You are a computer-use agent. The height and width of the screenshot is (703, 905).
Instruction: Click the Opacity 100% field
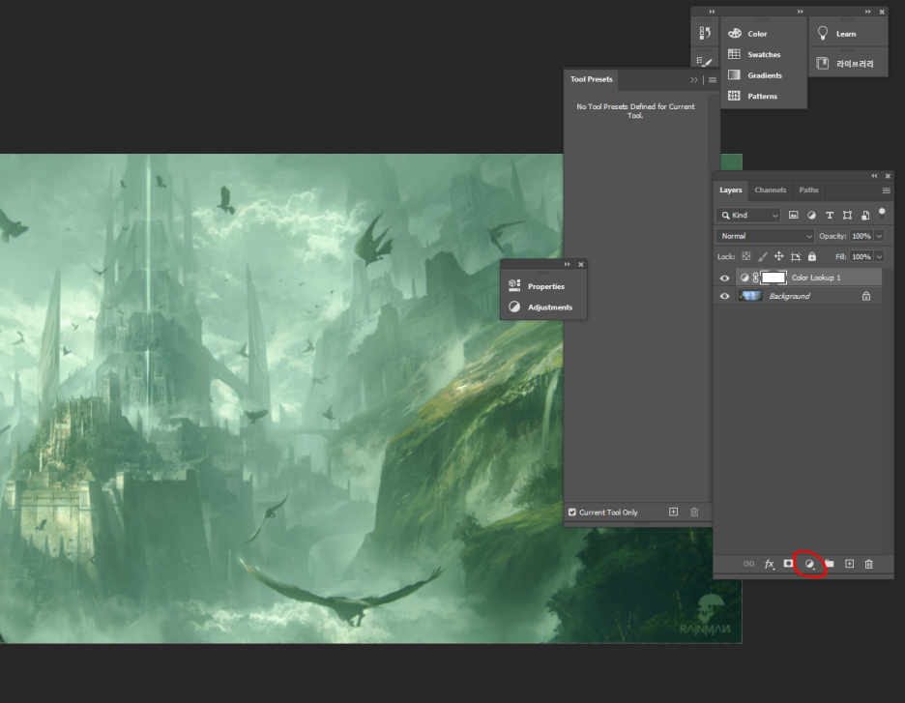point(861,236)
